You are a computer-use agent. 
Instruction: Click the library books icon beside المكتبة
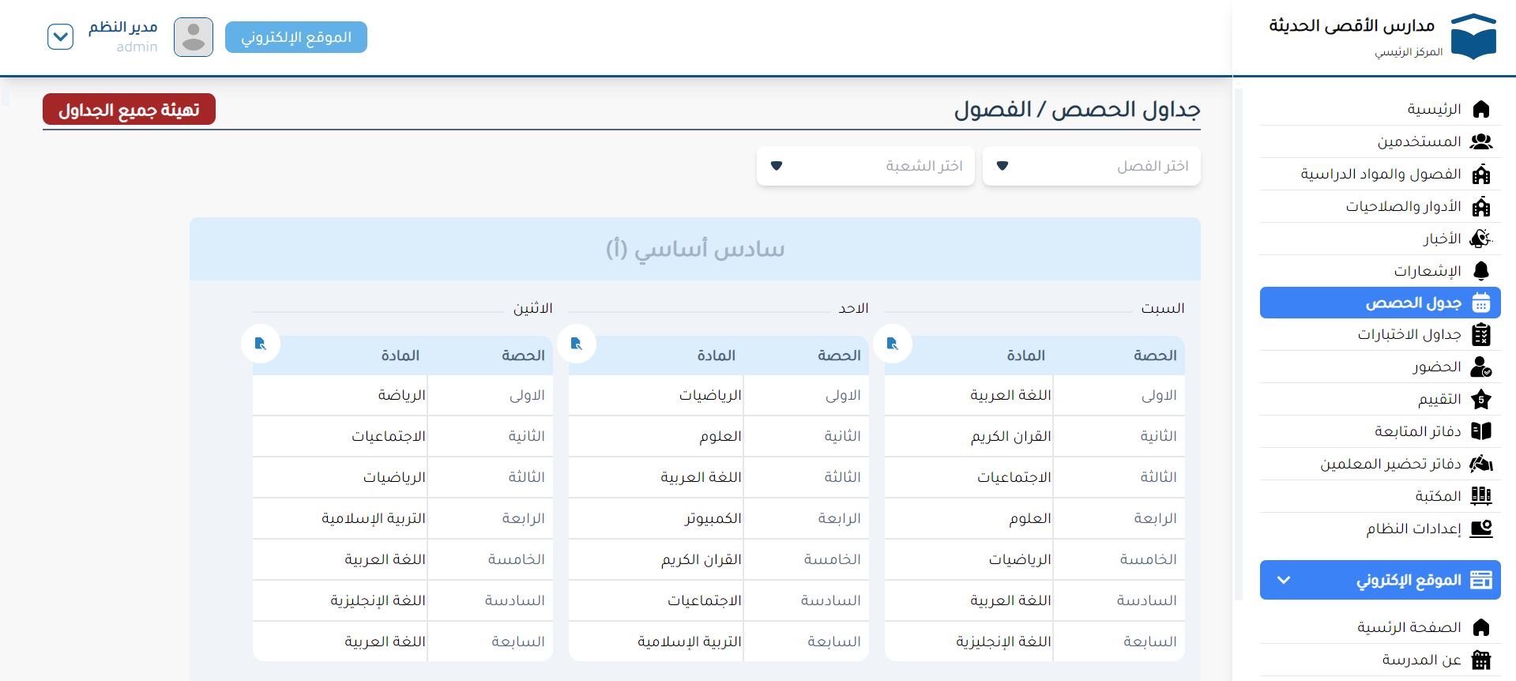tap(1480, 496)
